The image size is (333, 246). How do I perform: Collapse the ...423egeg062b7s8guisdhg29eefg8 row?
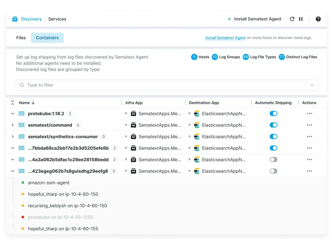pos(13,171)
